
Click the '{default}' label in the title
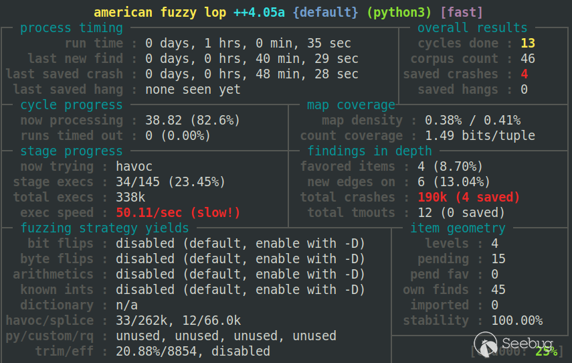[325, 13]
